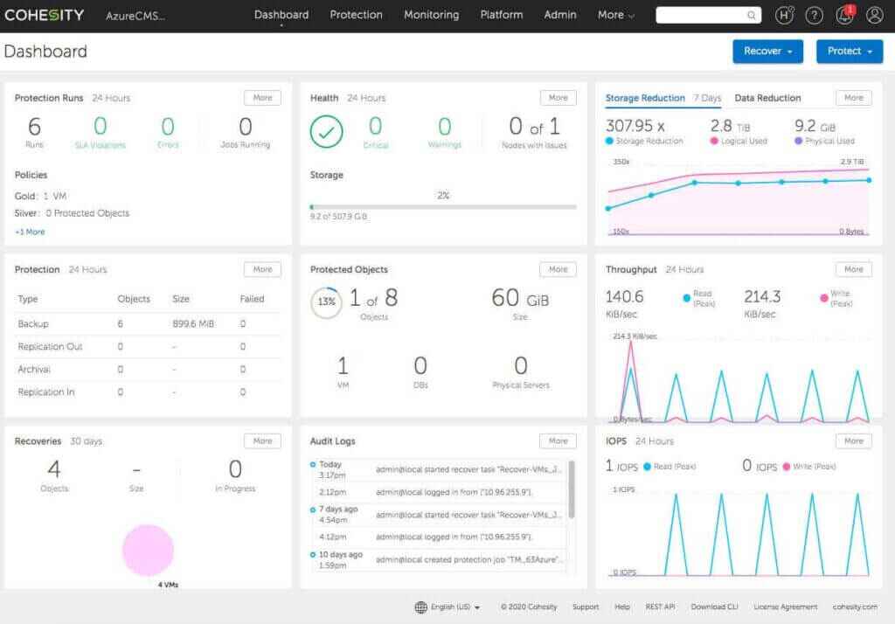The width and height of the screenshot is (895, 624).
Task: Open the Helios (H) icon
Action: click(784, 15)
